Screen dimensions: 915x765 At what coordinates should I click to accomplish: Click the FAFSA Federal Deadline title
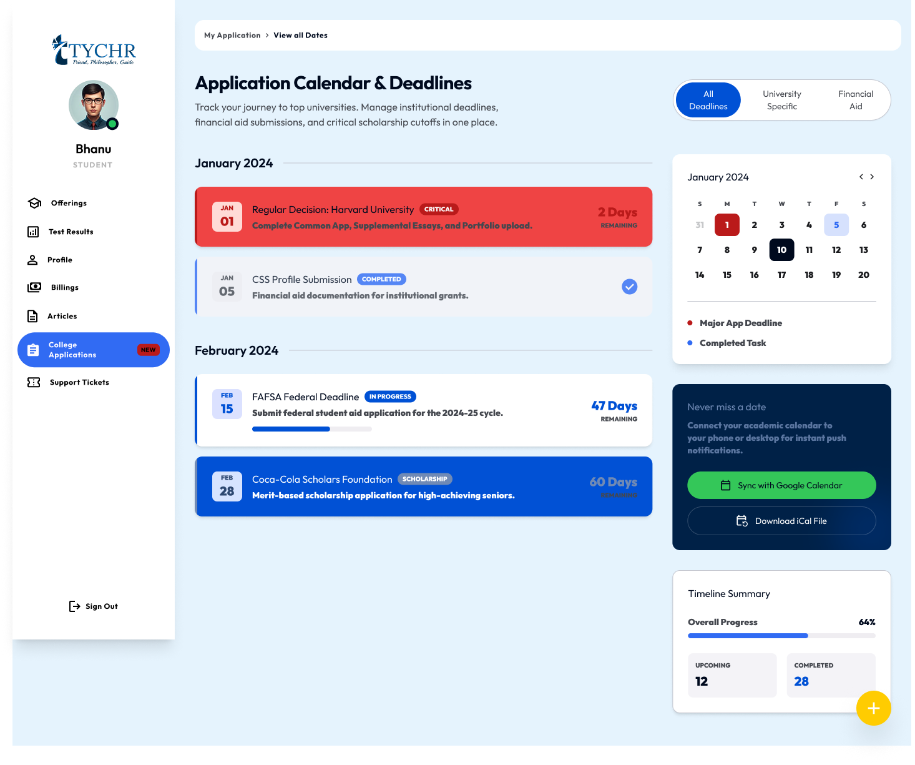(x=305, y=397)
